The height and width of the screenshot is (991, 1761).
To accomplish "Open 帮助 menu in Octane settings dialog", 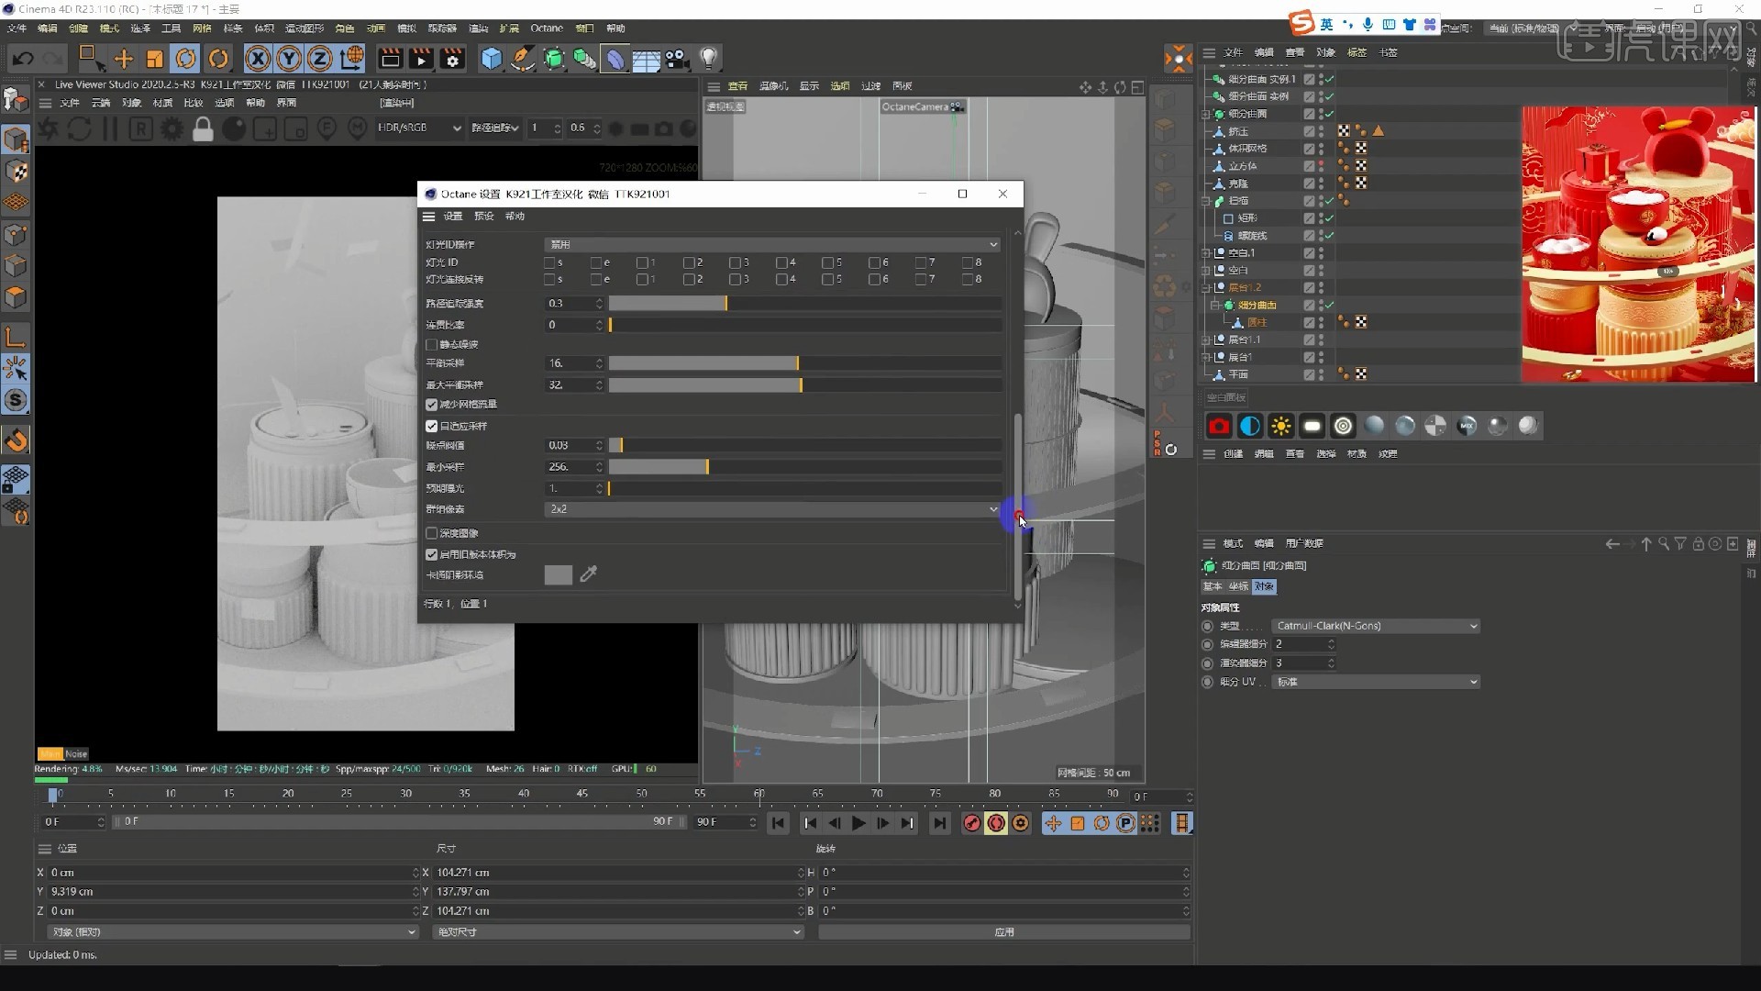I will pyautogui.click(x=515, y=217).
